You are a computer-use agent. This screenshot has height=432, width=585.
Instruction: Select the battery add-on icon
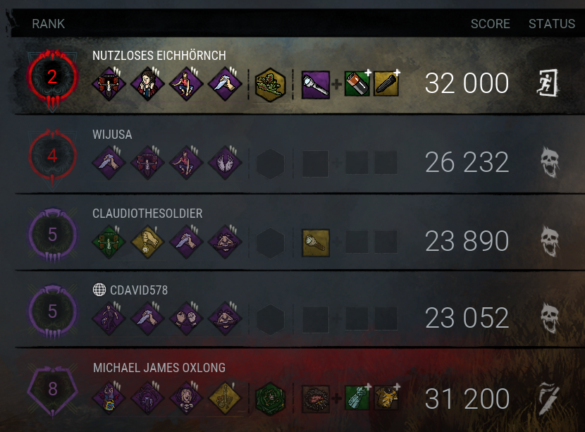357,84
